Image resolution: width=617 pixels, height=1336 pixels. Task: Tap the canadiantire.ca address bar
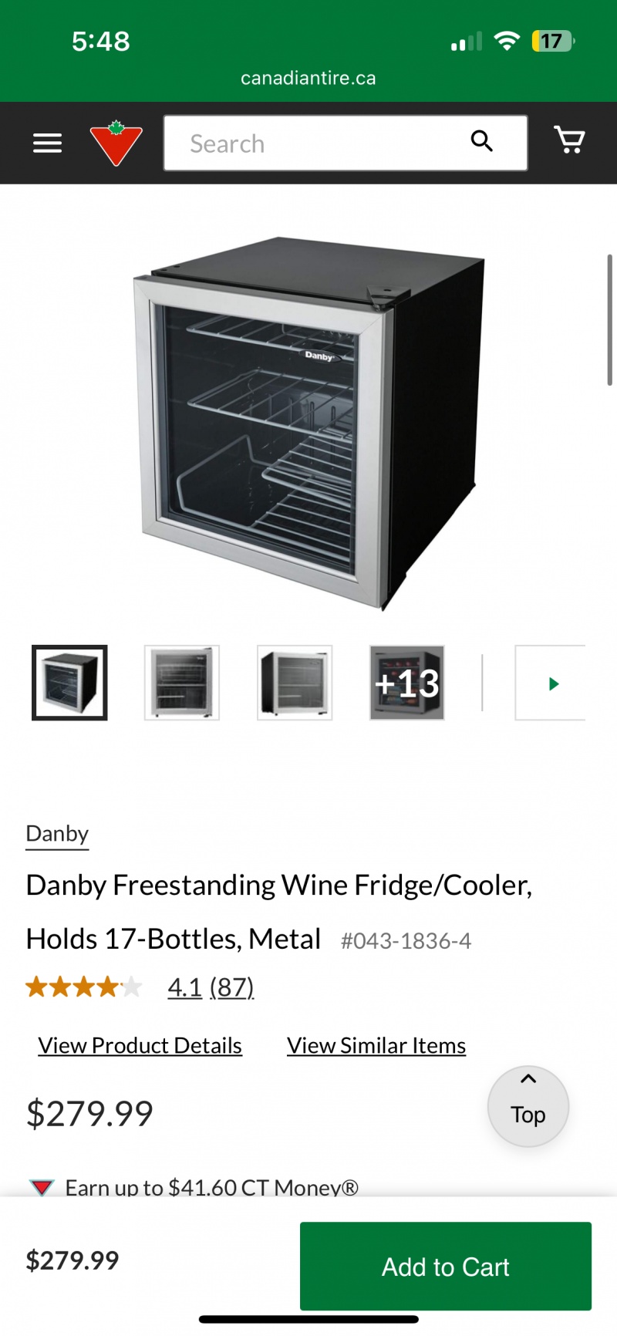(x=308, y=78)
